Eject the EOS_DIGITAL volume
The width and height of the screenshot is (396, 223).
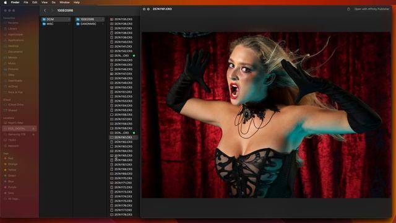pos(33,129)
